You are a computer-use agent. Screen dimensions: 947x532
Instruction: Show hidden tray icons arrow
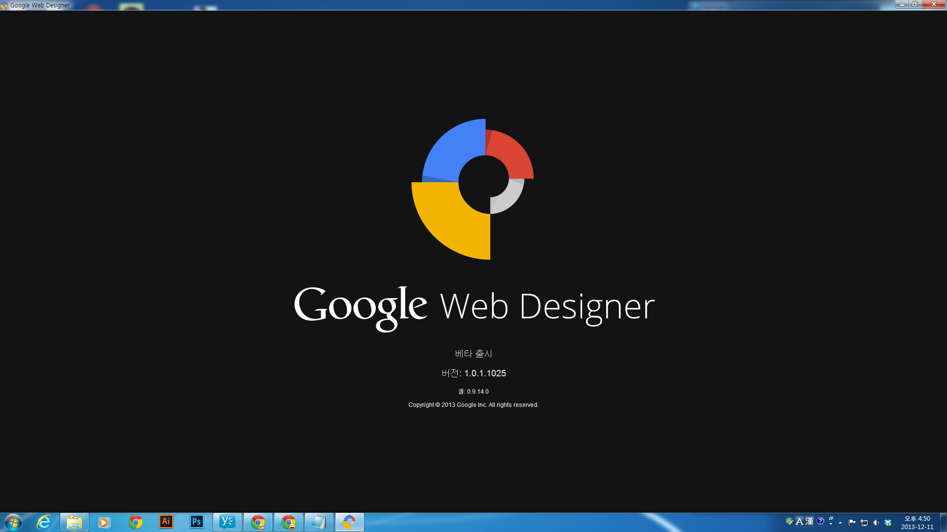coord(840,523)
